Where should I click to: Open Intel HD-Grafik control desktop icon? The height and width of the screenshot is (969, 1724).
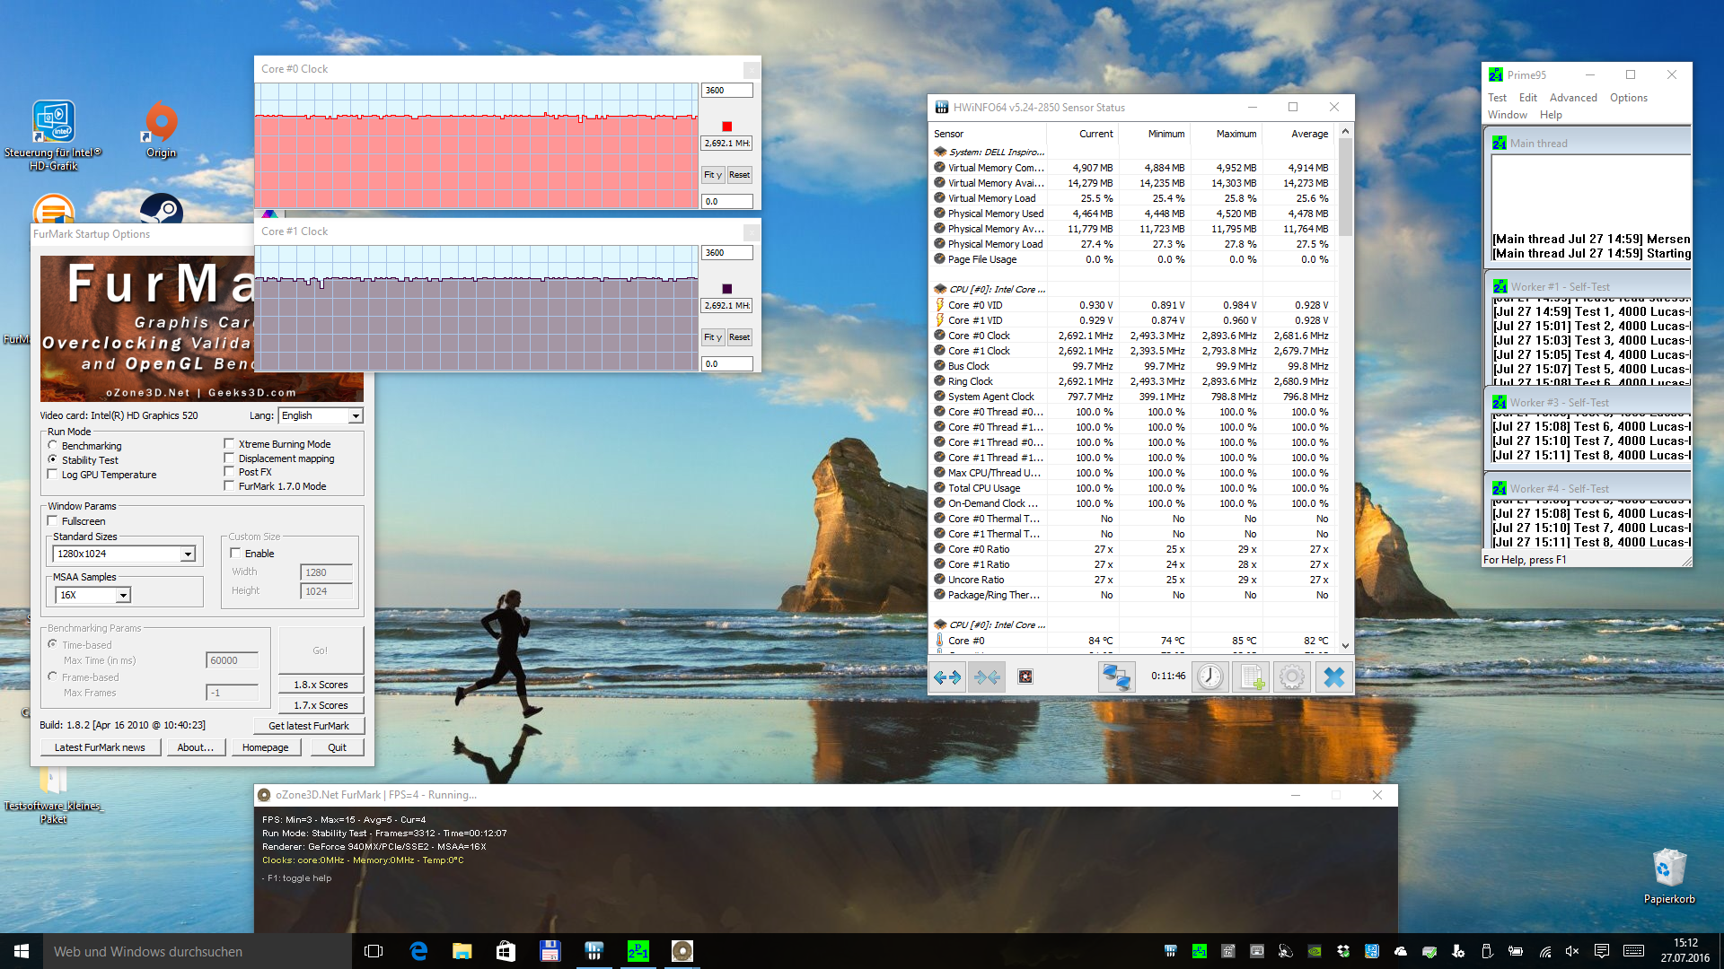pyautogui.click(x=53, y=135)
